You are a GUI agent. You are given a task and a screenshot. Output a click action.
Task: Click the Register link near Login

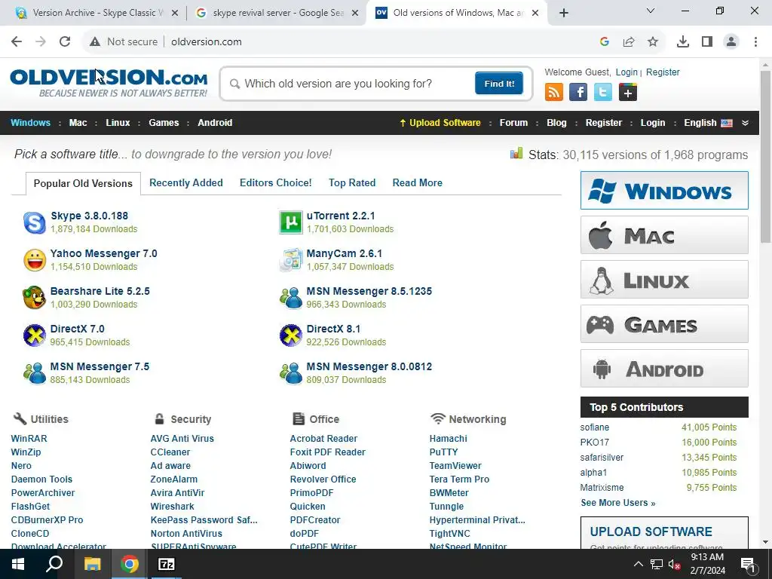(663, 72)
